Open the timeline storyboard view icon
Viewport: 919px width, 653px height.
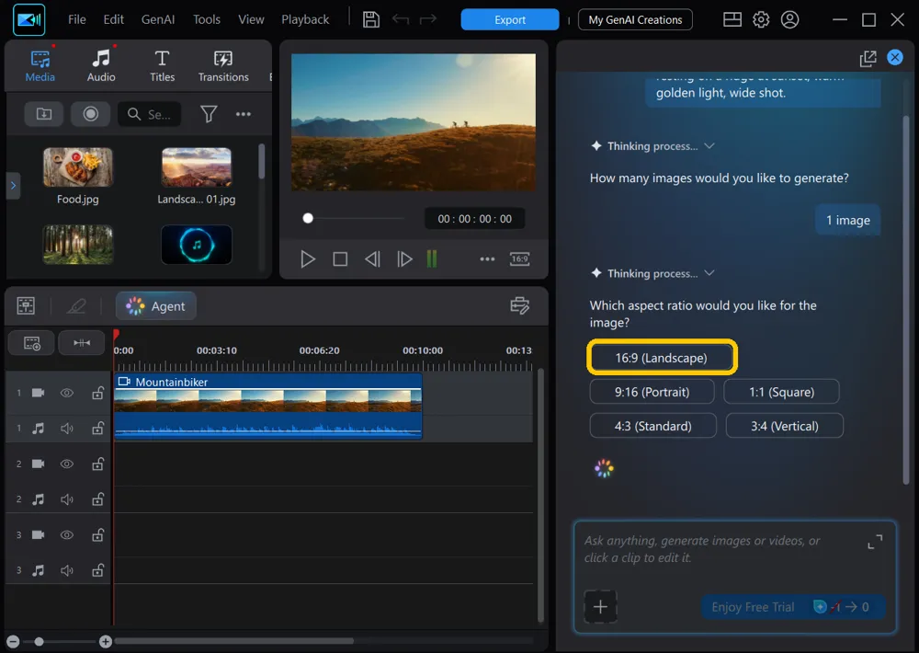point(26,305)
